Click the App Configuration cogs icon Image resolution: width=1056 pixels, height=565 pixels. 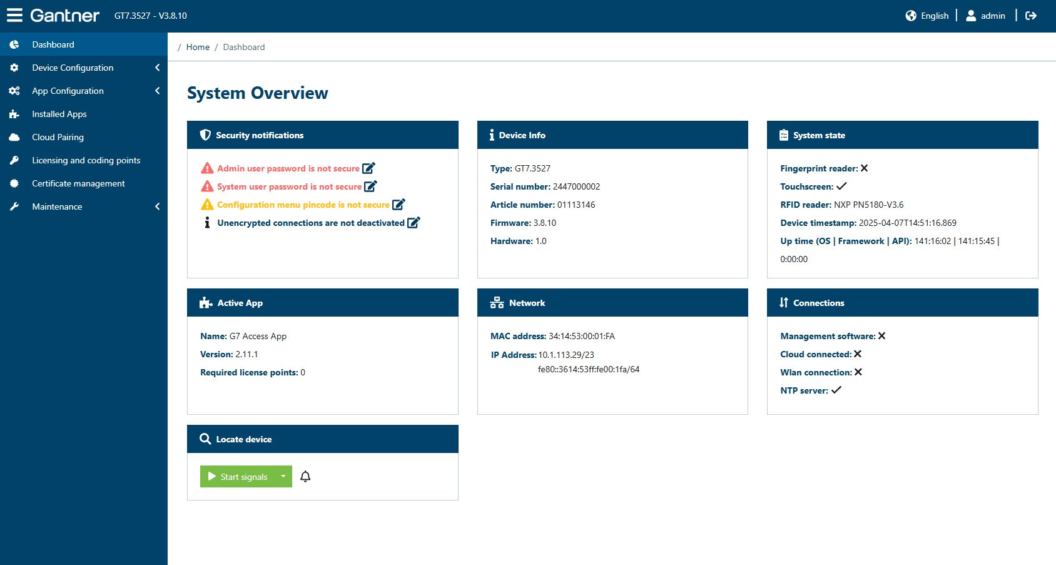(14, 91)
